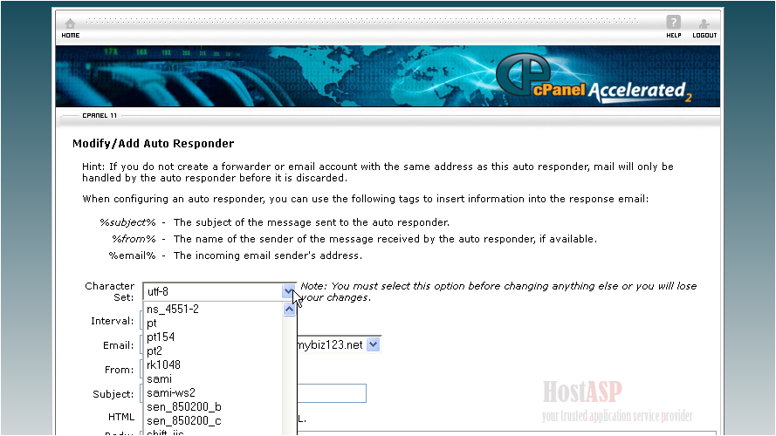Viewport: 776px width, 436px height.
Task: Collapse the Character Set dropdown arrow
Action: pos(290,292)
